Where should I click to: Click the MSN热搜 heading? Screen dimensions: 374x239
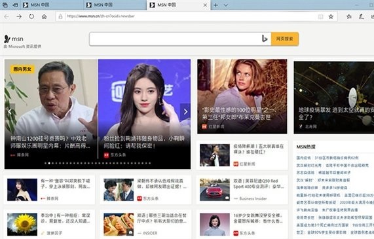306,147
